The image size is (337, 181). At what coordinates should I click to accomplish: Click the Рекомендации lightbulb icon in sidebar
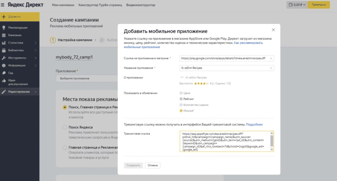tap(4, 28)
